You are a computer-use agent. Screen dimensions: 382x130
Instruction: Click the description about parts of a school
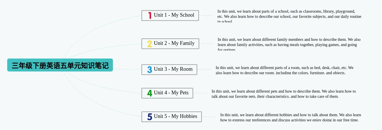pos(289,16)
